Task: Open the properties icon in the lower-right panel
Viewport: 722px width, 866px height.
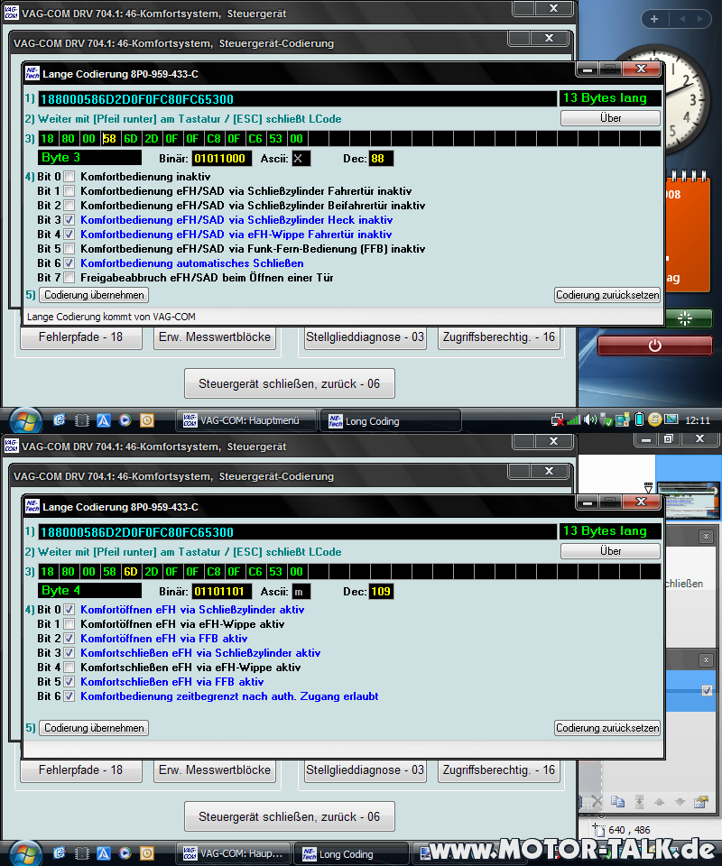Action: point(701,802)
